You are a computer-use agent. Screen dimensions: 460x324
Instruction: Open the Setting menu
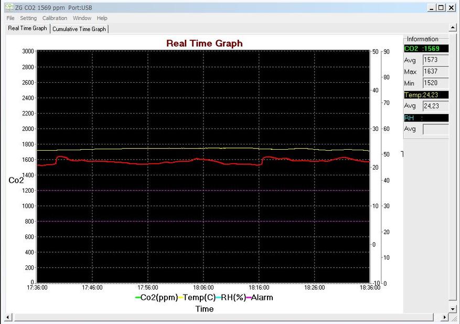pyautogui.click(x=28, y=18)
